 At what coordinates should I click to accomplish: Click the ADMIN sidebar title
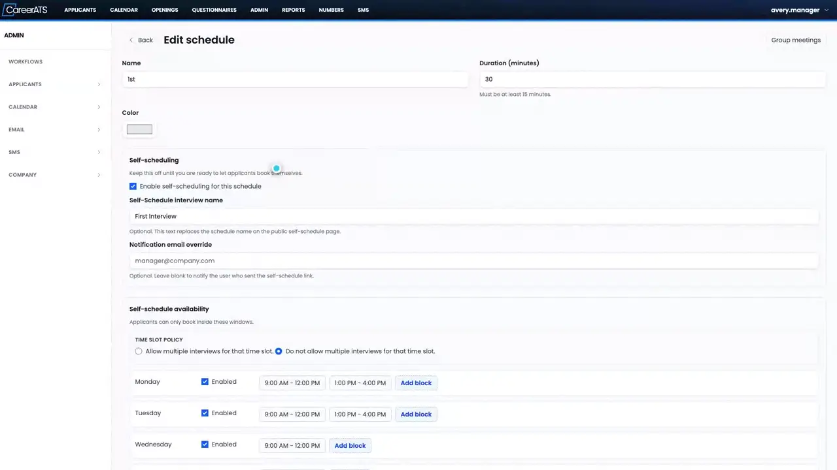click(14, 35)
